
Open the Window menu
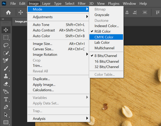tap(129, 3)
